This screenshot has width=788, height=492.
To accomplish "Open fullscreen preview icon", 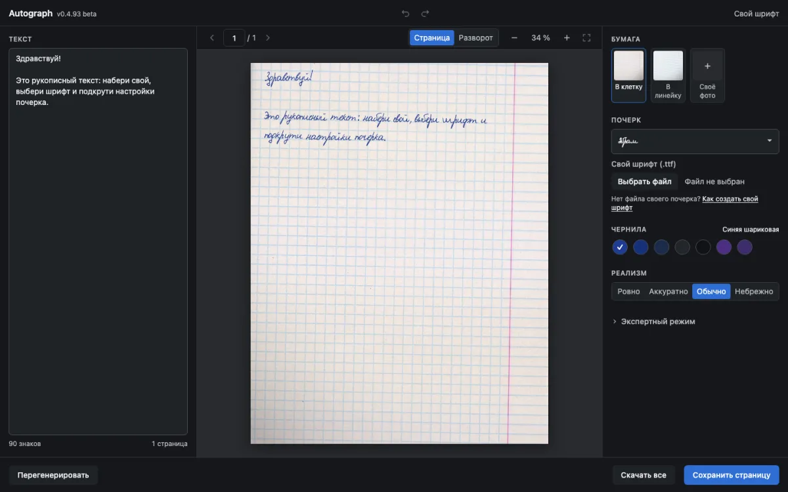I will 587,38.
